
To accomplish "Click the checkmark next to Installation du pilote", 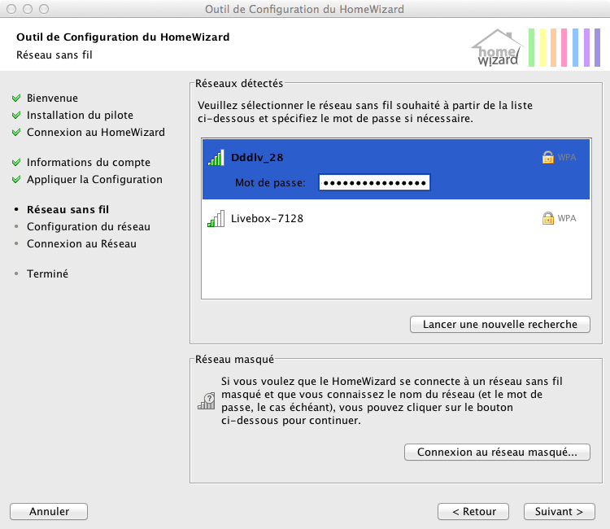I will [16, 116].
